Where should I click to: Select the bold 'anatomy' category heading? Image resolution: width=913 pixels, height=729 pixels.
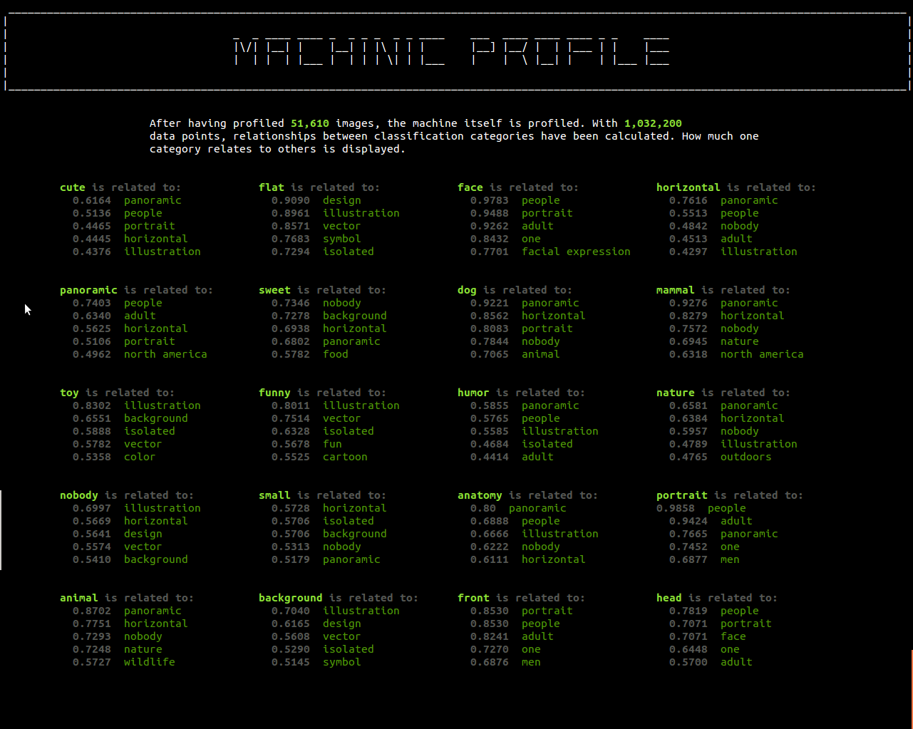pos(480,495)
